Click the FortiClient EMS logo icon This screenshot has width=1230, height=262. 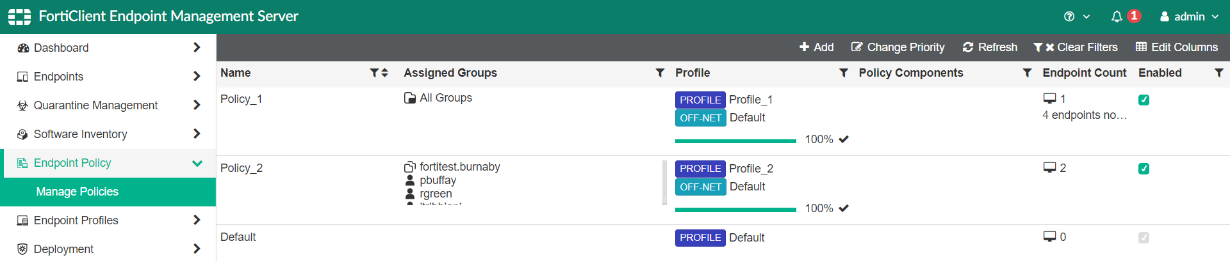(19, 17)
